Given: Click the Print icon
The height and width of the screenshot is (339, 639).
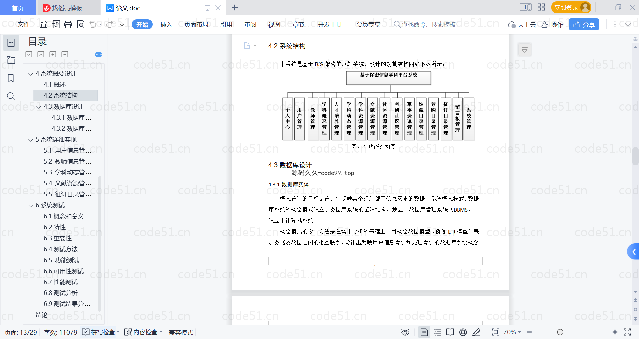Looking at the screenshot, I should pyautogui.click(x=68, y=24).
